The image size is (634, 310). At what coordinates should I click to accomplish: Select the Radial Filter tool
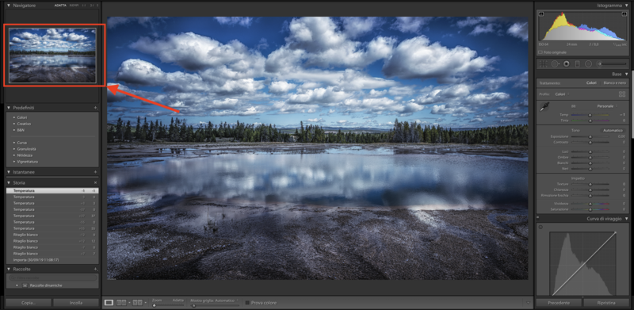click(x=588, y=63)
